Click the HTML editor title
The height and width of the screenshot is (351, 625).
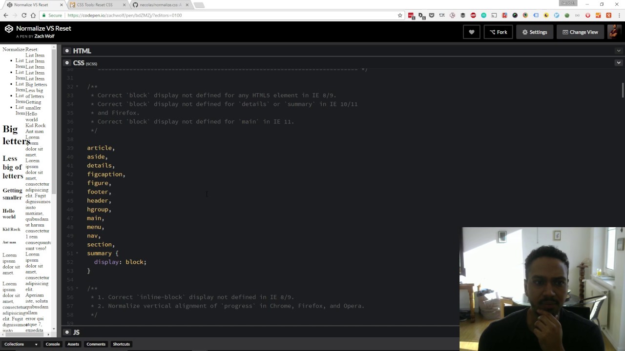(82, 51)
